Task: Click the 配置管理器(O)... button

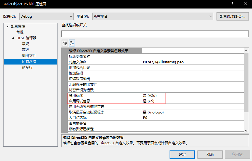Action: click(232, 16)
